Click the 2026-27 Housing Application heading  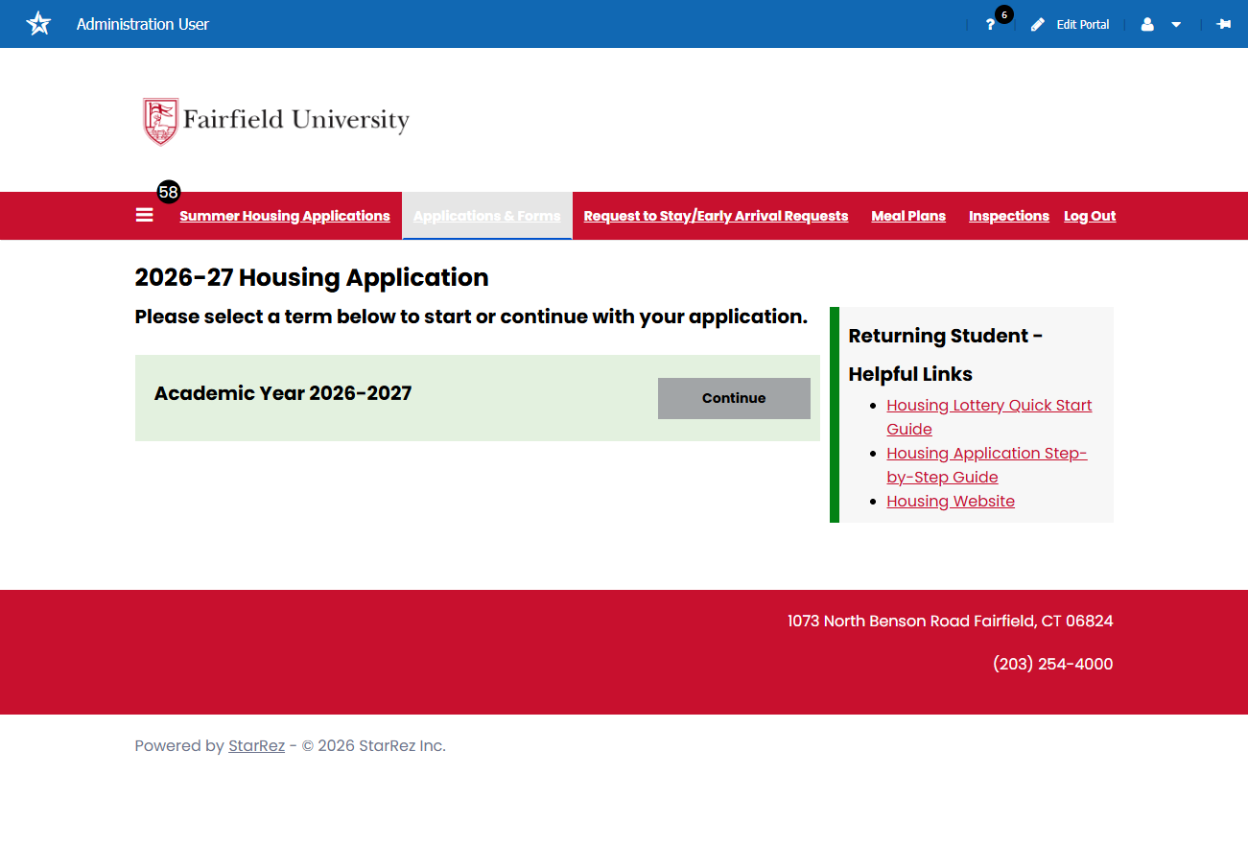tap(312, 277)
